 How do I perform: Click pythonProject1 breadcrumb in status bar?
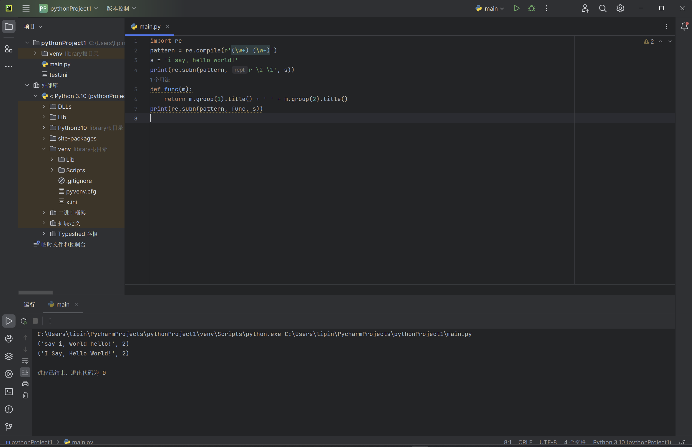click(29, 442)
